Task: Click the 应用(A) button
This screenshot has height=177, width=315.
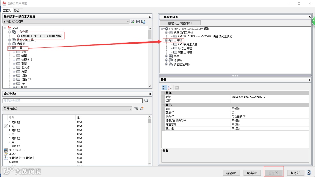Action: pyautogui.click(x=273, y=173)
